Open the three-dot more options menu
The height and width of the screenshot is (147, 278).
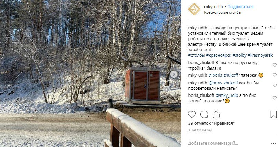[274, 143]
